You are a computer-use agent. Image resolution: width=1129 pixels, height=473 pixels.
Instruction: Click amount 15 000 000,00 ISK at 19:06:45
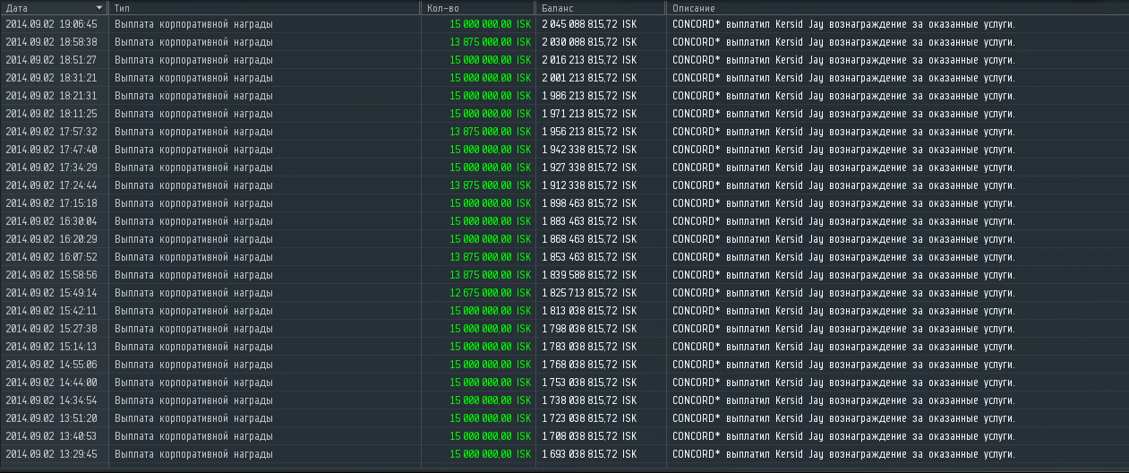(x=491, y=24)
